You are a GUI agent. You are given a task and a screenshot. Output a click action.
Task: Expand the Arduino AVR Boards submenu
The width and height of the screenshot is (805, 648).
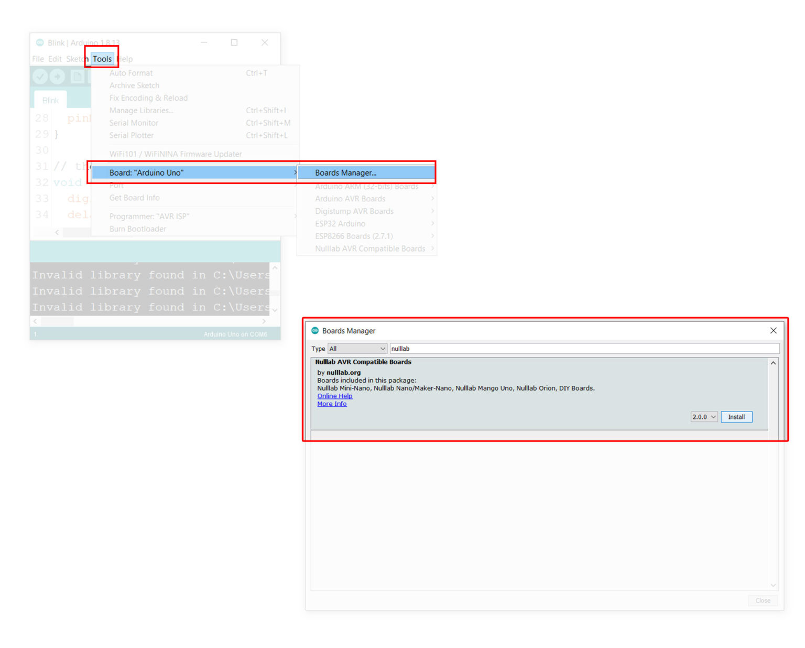[x=350, y=199]
